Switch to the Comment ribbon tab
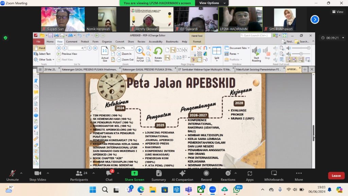 coord(71,42)
